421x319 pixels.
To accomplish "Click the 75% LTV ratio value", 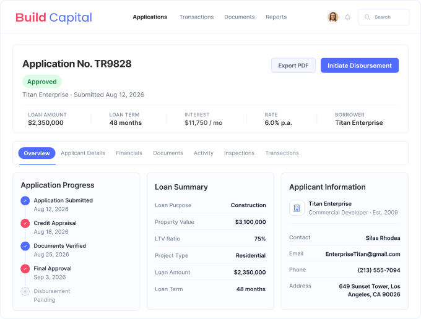I will tap(260, 239).
